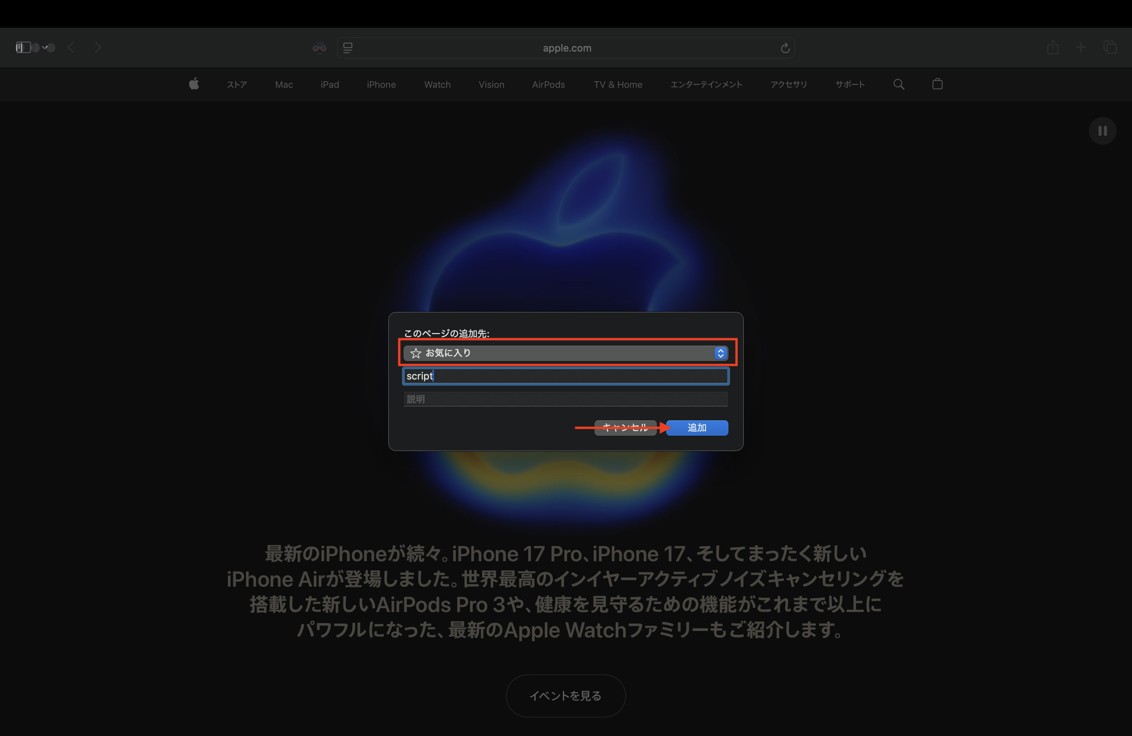Click the イベントを見る link
This screenshot has width=1132, height=736.
pos(565,696)
